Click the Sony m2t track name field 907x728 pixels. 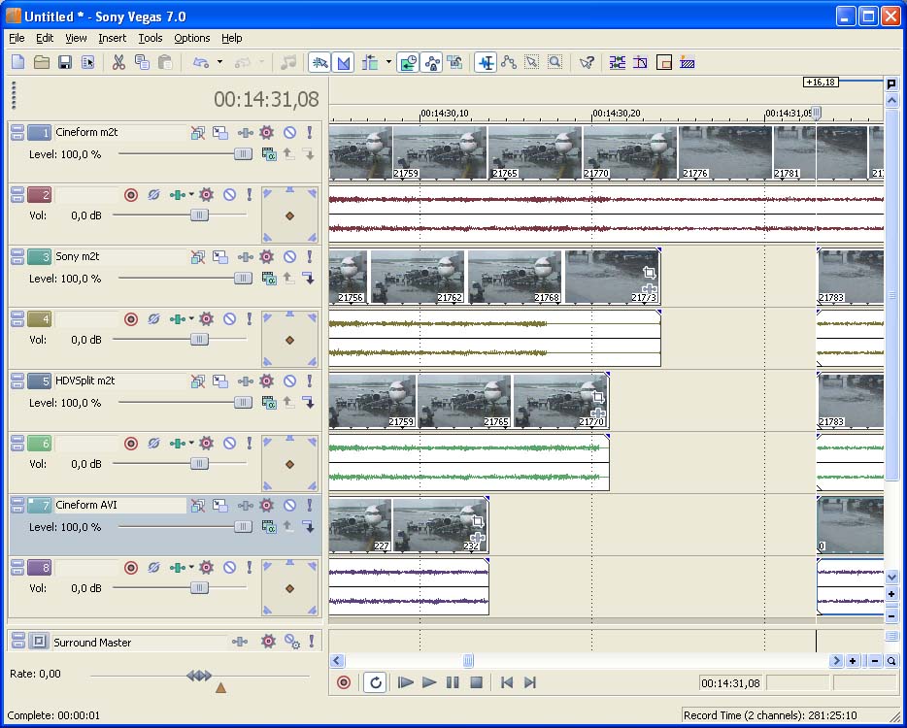pos(119,256)
